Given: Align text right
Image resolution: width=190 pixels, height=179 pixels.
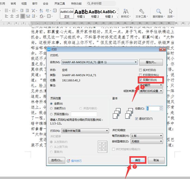Looking at the screenshot, I should click(17, 16).
